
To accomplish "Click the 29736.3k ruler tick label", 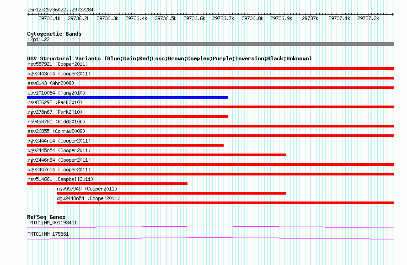I will pyautogui.click(x=107, y=18).
